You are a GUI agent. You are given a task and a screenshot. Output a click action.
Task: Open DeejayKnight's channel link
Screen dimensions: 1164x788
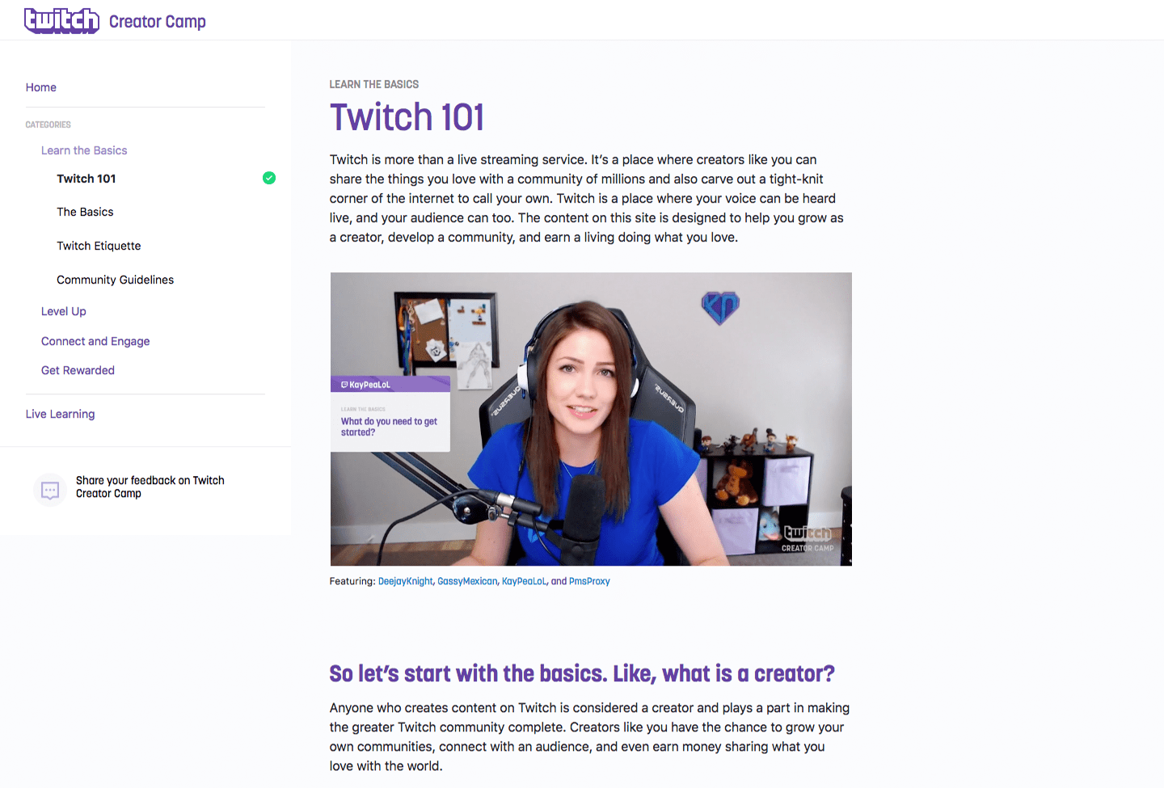[x=405, y=581]
